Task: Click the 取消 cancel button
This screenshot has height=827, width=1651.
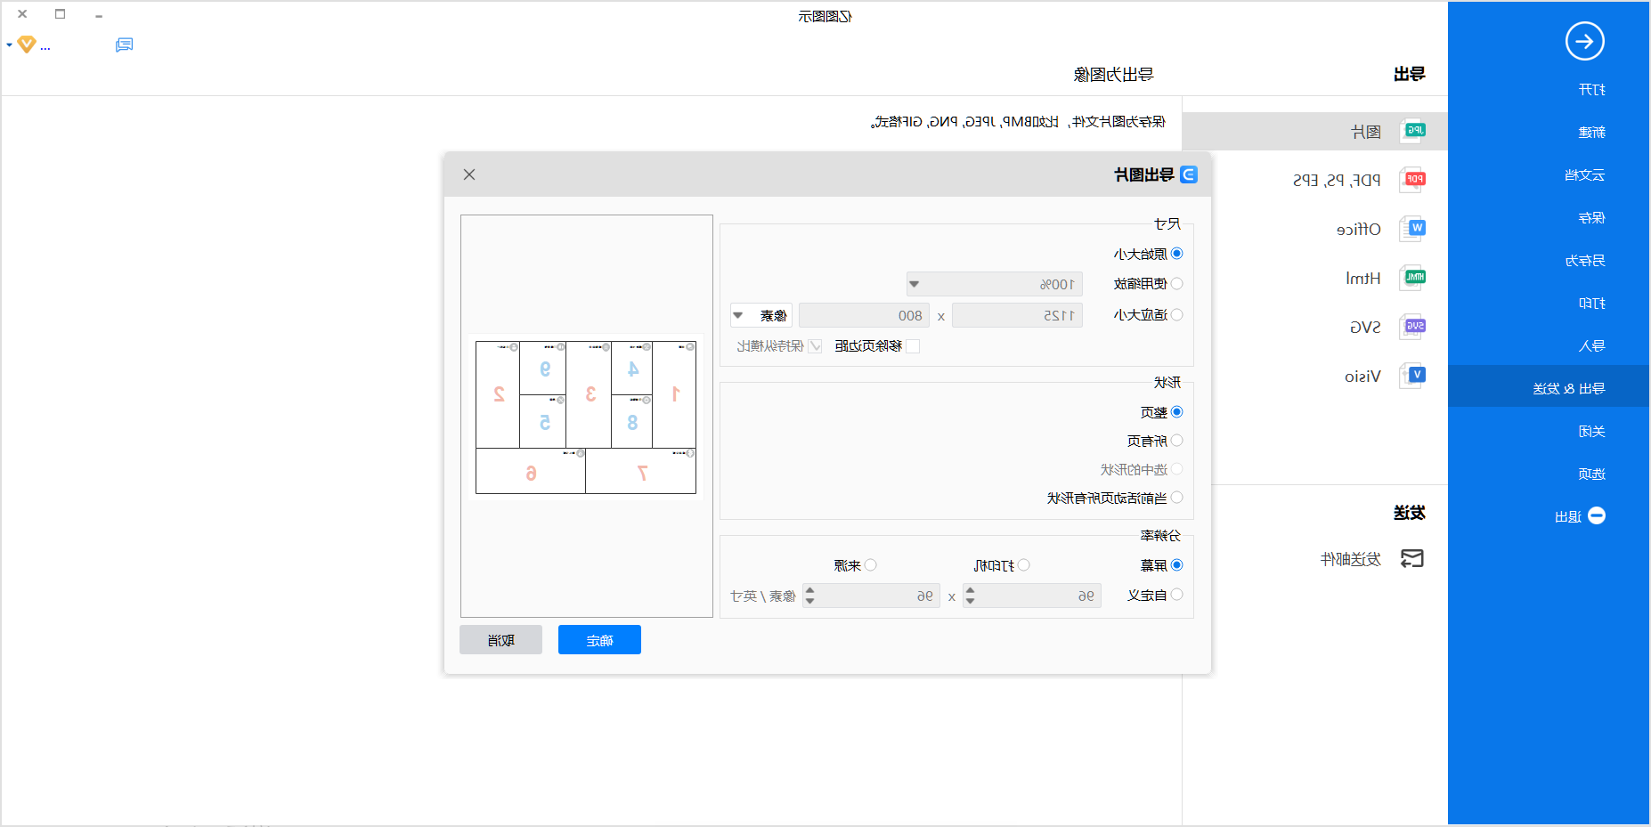Action: pos(500,640)
